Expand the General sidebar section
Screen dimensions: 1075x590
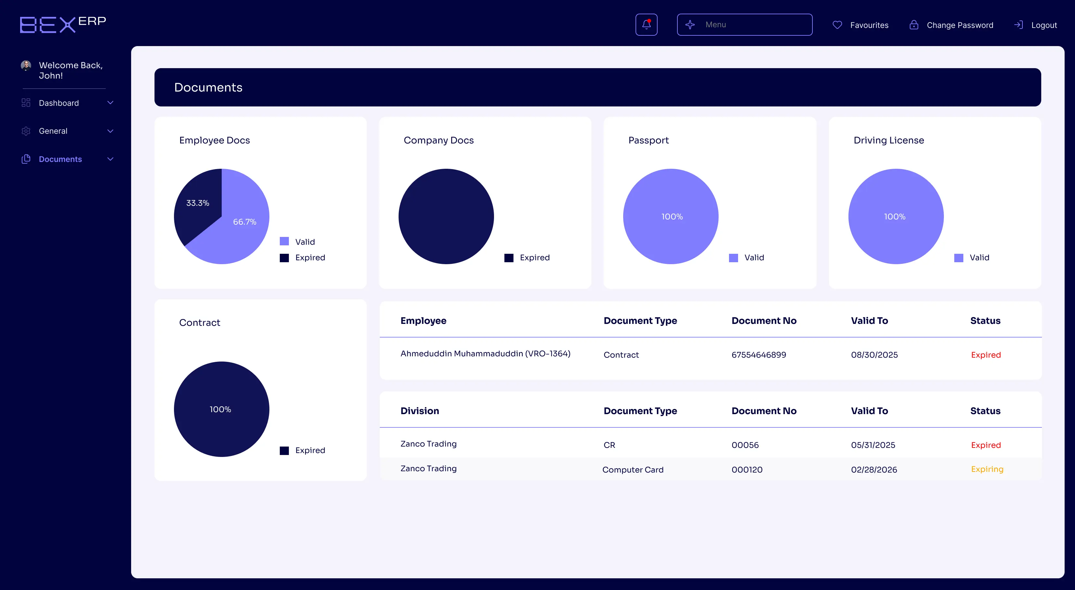pyautogui.click(x=110, y=131)
